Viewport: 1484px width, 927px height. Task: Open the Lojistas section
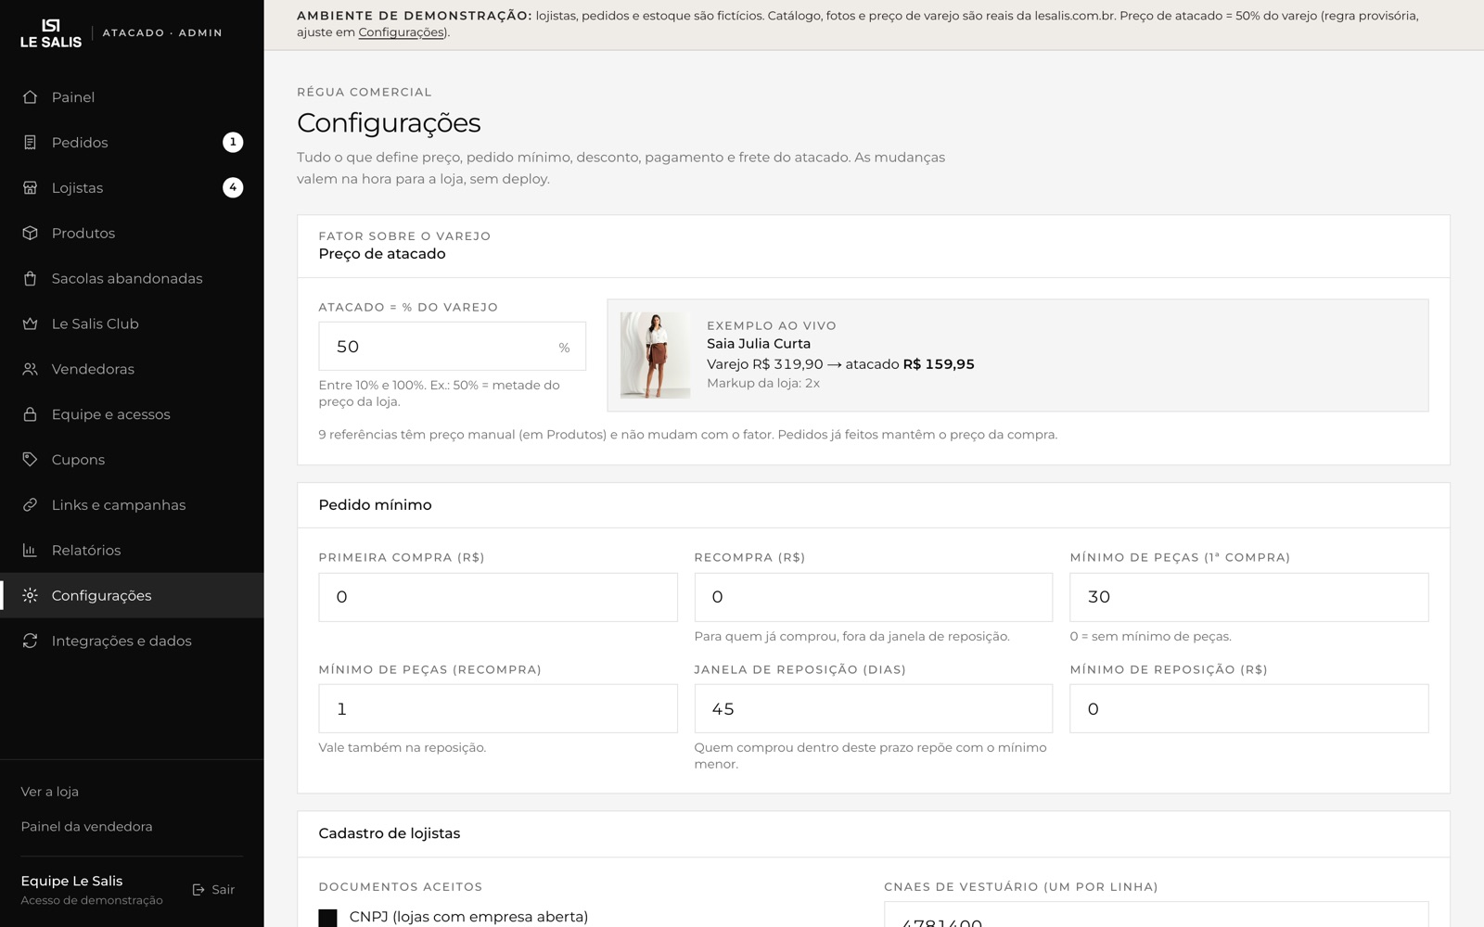[x=132, y=188]
